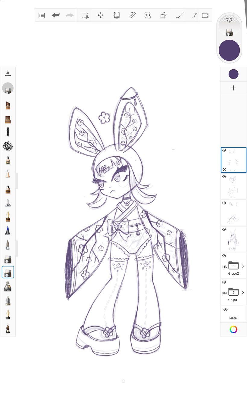
Task: Select the second layer thumbnail
Action: coord(233,186)
